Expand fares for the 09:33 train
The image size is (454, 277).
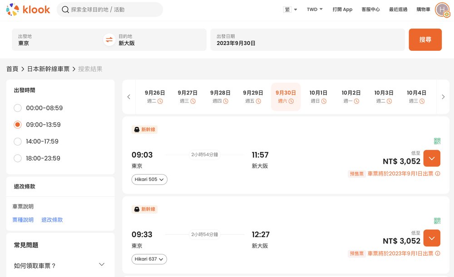pos(432,238)
